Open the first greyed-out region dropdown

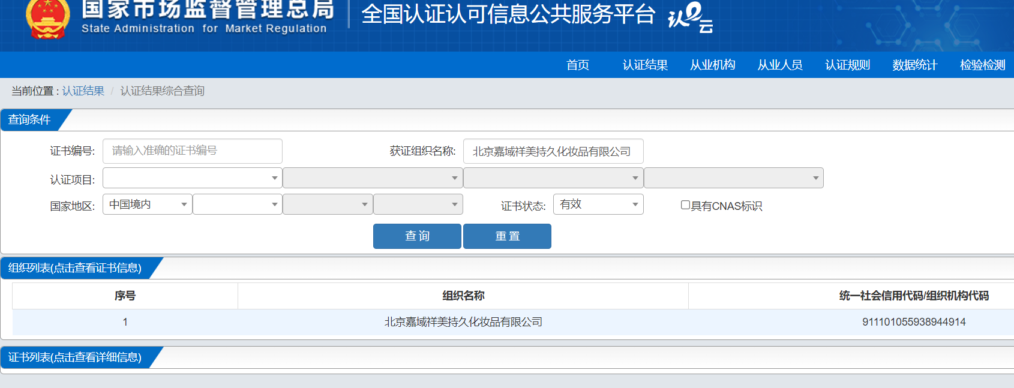[328, 204]
